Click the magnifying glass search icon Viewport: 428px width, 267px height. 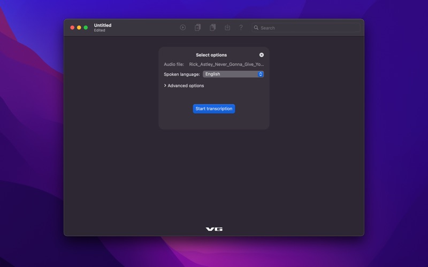click(x=256, y=28)
